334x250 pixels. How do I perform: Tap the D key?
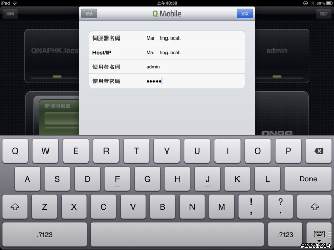[x=87, y=179]
